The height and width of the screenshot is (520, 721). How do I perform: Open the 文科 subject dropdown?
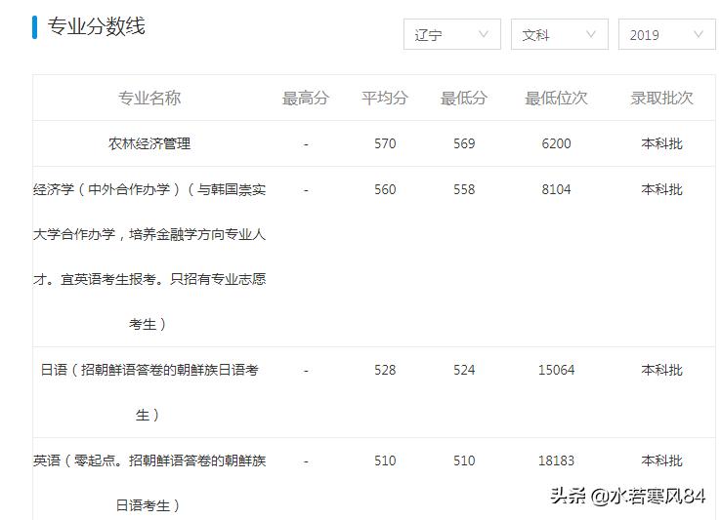[x=560, y=34]
